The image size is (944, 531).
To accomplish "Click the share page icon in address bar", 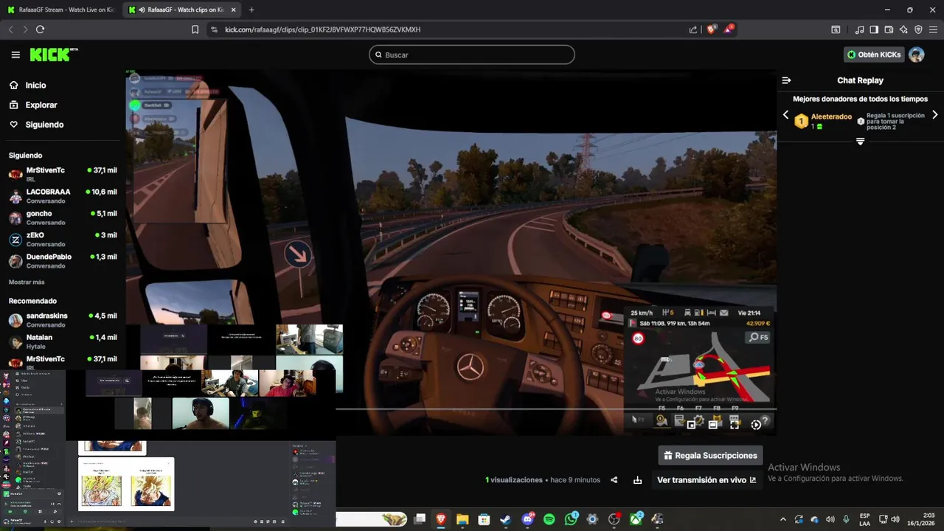I will (x=693, y=29).
